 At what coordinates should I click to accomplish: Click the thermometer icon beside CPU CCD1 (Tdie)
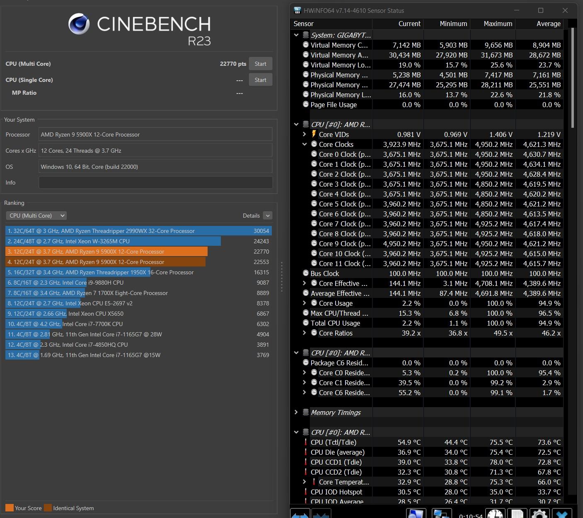(x=306, y=462)
